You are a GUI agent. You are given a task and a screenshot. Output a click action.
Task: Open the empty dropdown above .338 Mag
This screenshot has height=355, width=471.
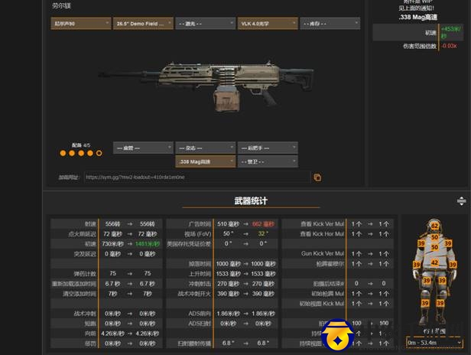[x=206, y=148]
